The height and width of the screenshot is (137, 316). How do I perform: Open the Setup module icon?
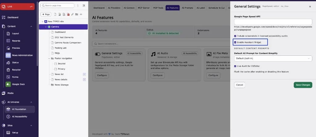[8, 133]
